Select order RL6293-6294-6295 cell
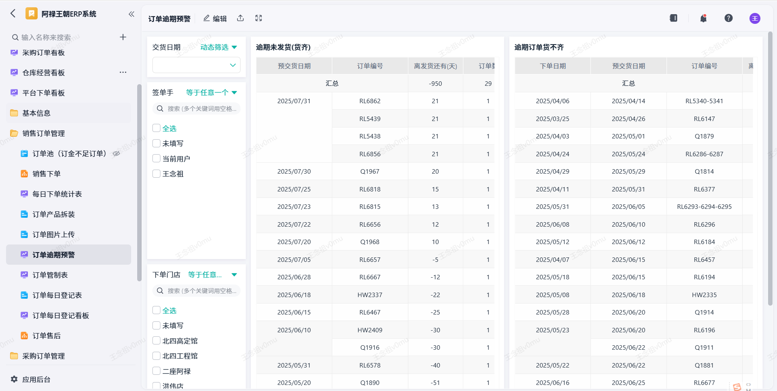This screenshot has height=391, width=777. pos(704,206)
